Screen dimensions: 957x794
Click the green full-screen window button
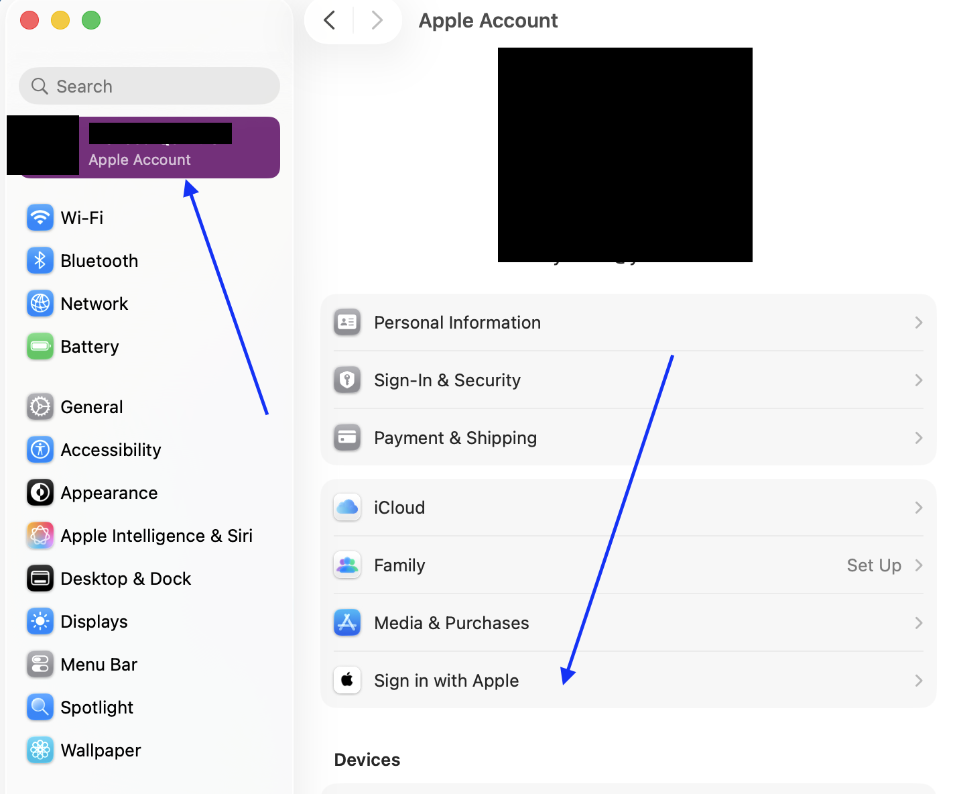pyautogui.click(x=91, y=20)
